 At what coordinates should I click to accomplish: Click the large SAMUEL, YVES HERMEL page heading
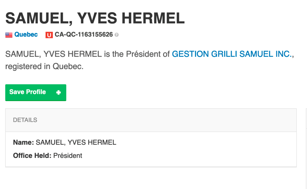point(95,19)
